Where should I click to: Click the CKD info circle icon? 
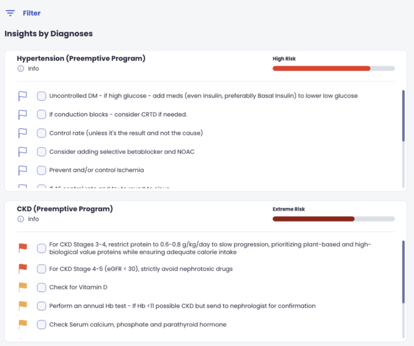point(21,219)
